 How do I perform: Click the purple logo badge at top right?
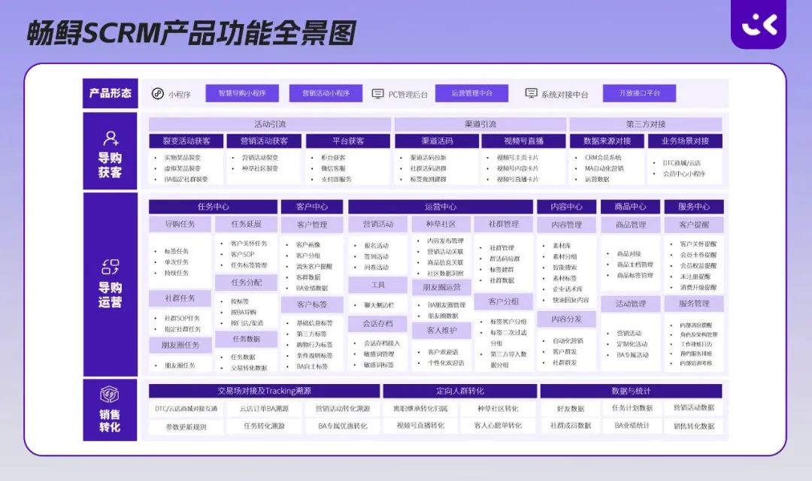[x=758, y=24]
